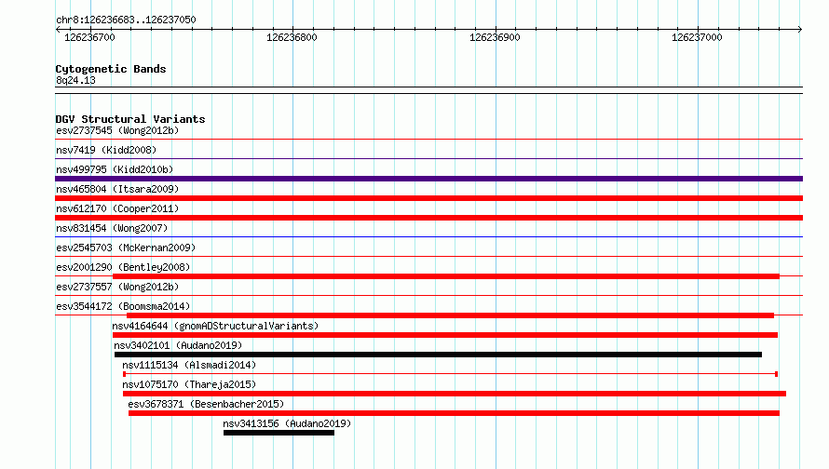Click the DGV Structural Variants track title
This screenshot has width=829, height=469.
tap(130, 119)
